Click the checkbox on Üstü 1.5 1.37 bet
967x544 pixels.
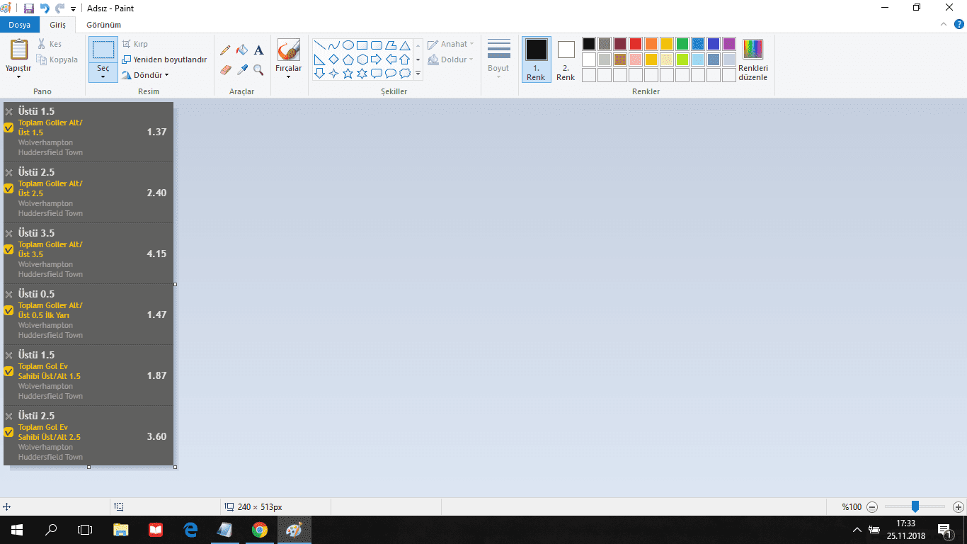click(8, 128)
